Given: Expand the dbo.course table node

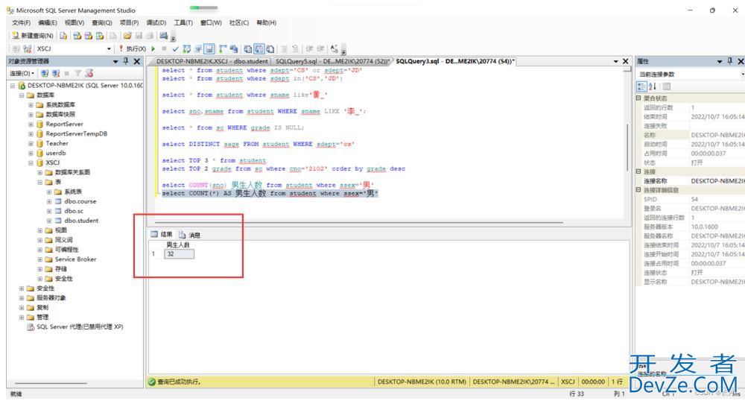Looking at the screenshot, I should pyautogui.click(x=49, y=201).
